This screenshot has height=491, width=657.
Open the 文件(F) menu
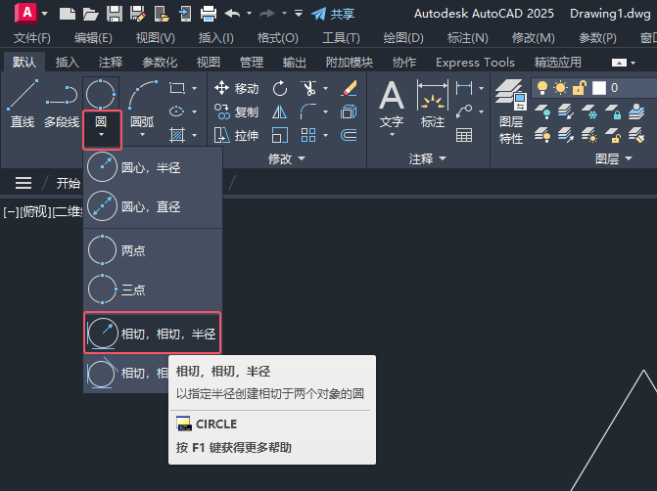point(32,38)
